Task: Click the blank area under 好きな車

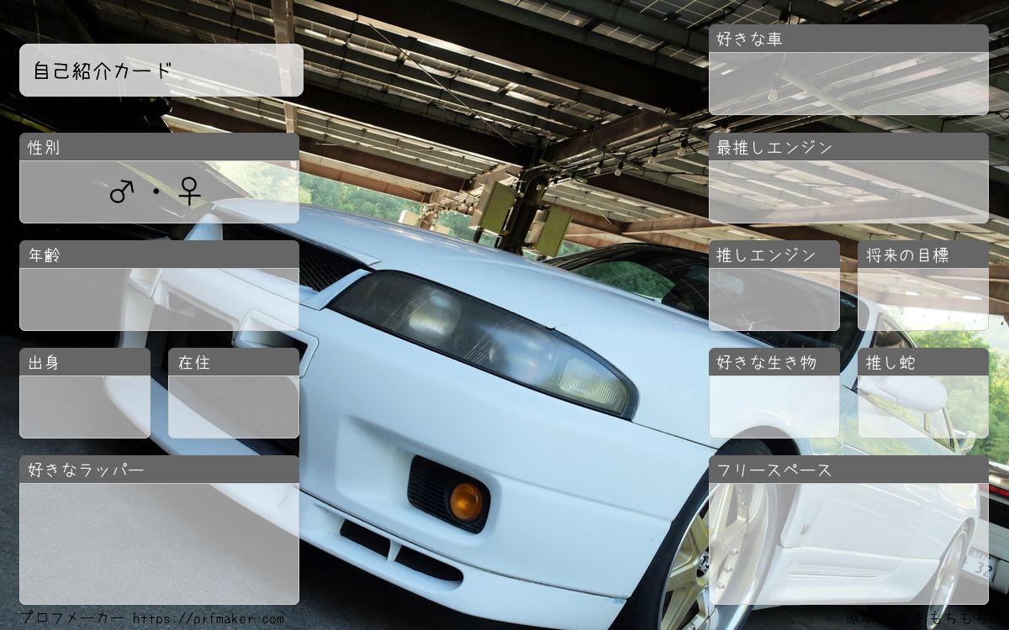Action: pyautogui.click(x=848, y=84)
